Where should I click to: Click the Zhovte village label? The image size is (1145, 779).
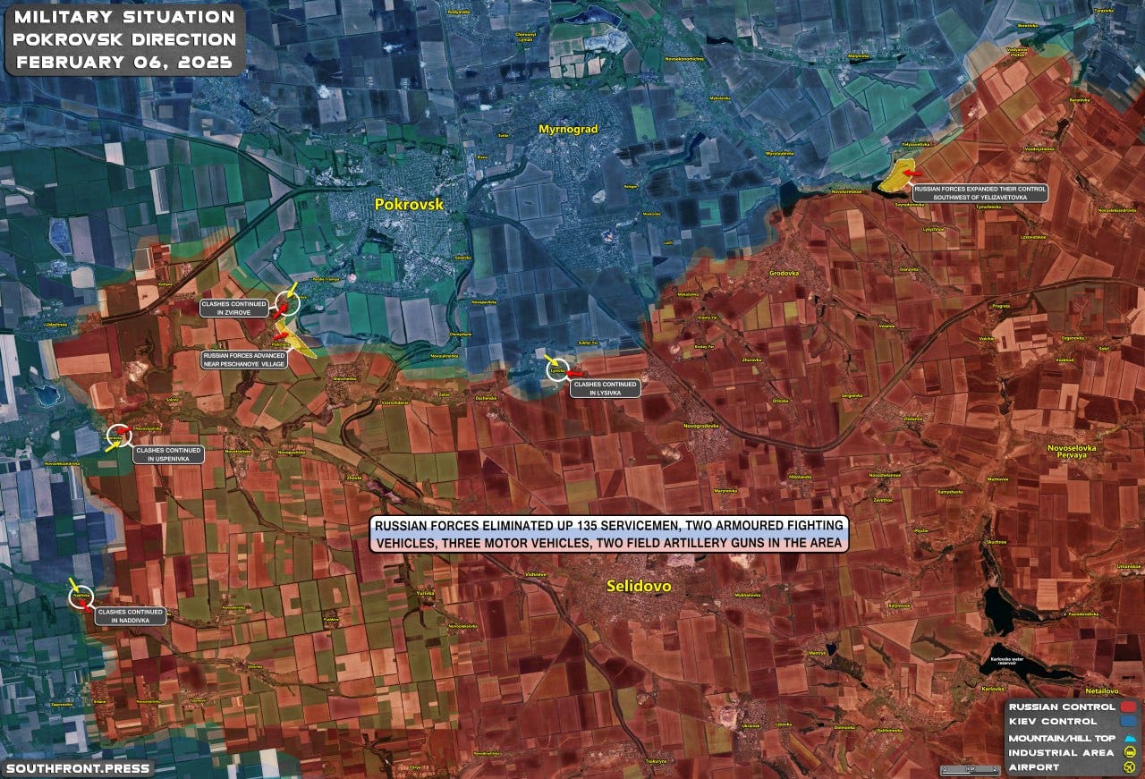[353, 478]
